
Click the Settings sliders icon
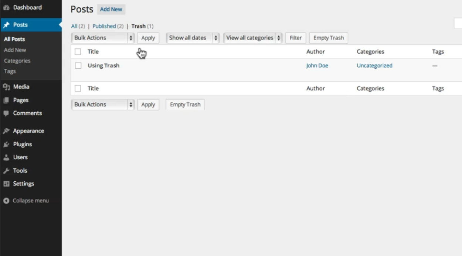pyautogui.click(x=6, y=184)
